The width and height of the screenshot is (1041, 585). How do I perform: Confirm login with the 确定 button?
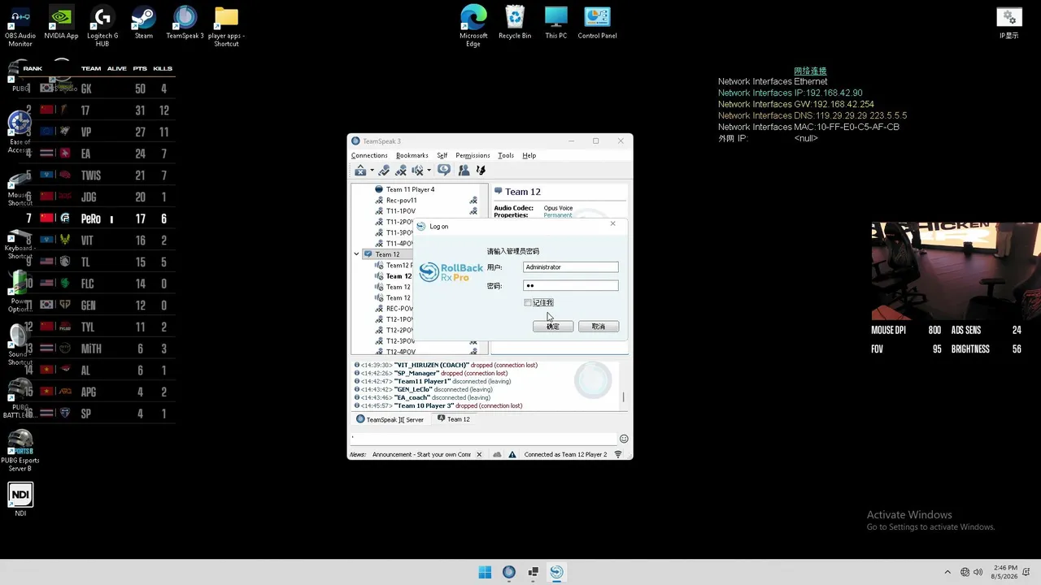pyautogui.click(x=553, y=327)
